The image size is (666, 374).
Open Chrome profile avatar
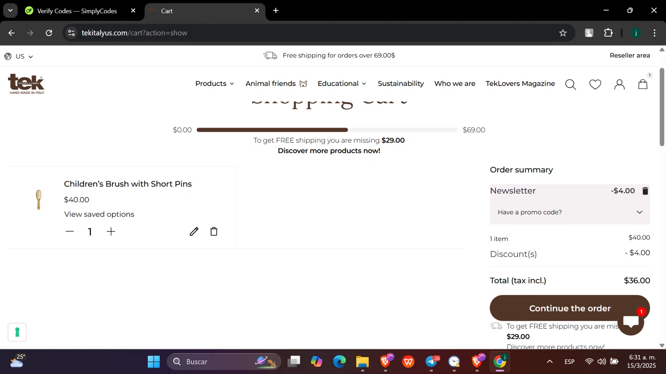pyautogui.click(x=636, y=33)
